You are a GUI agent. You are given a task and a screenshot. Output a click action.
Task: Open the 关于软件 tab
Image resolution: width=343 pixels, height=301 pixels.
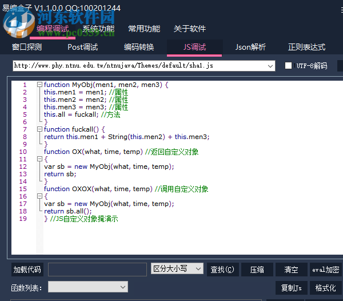190,29
